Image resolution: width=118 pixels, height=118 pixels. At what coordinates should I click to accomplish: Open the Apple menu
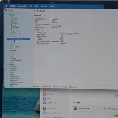pyautogui.click(x=7, y=6)
